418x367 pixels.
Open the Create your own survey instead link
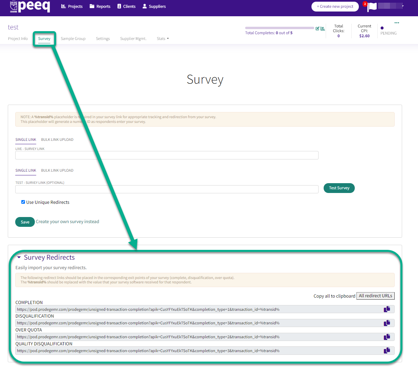[67, 221]
